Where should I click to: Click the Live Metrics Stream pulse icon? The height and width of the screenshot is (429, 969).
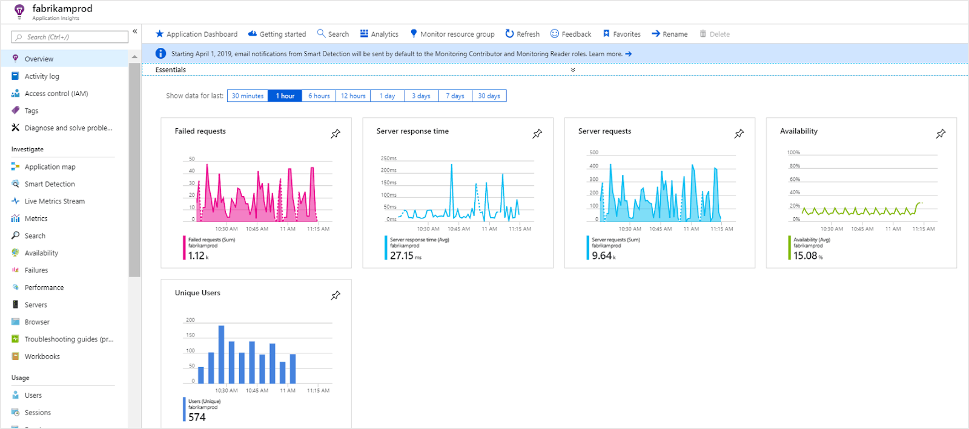16,201
